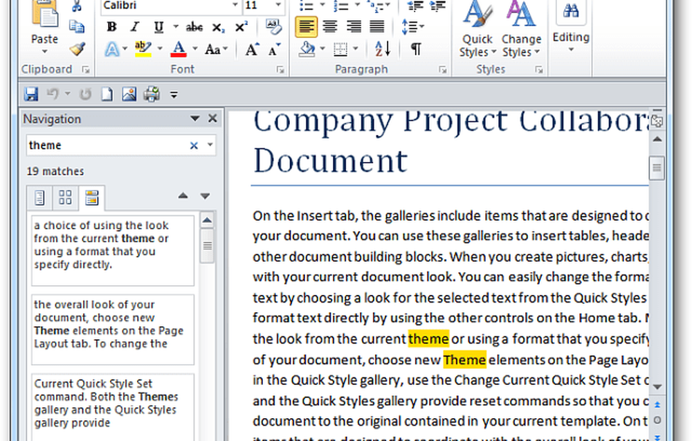The width and height of the screenshot is (692, 441).
Task: Click the Clear Formatting eraser icon
Action: pyautogui.click(x=274, y=27)
